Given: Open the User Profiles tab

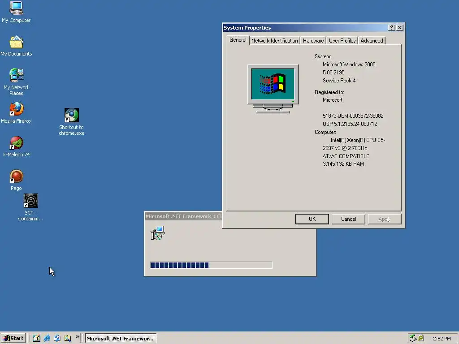Looking at the screenshot, I should point(342,41).
